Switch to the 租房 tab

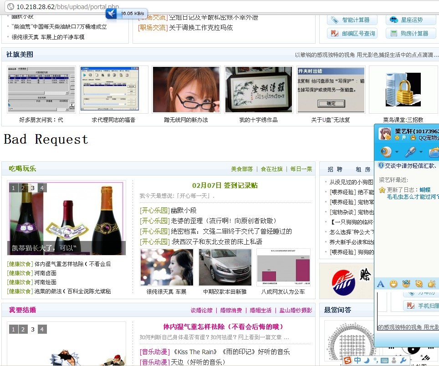tap(363, 170)
